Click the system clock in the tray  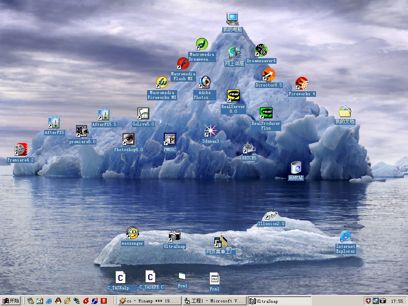pyautogui.click(x=397, y=301)
